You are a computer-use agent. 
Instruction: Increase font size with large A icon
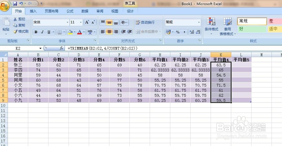tap(87, 22)
